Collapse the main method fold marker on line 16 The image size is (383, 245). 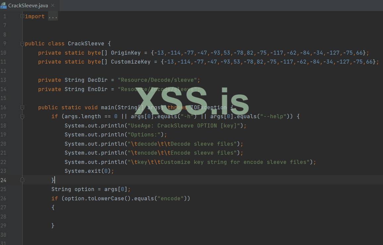point(22,108)
